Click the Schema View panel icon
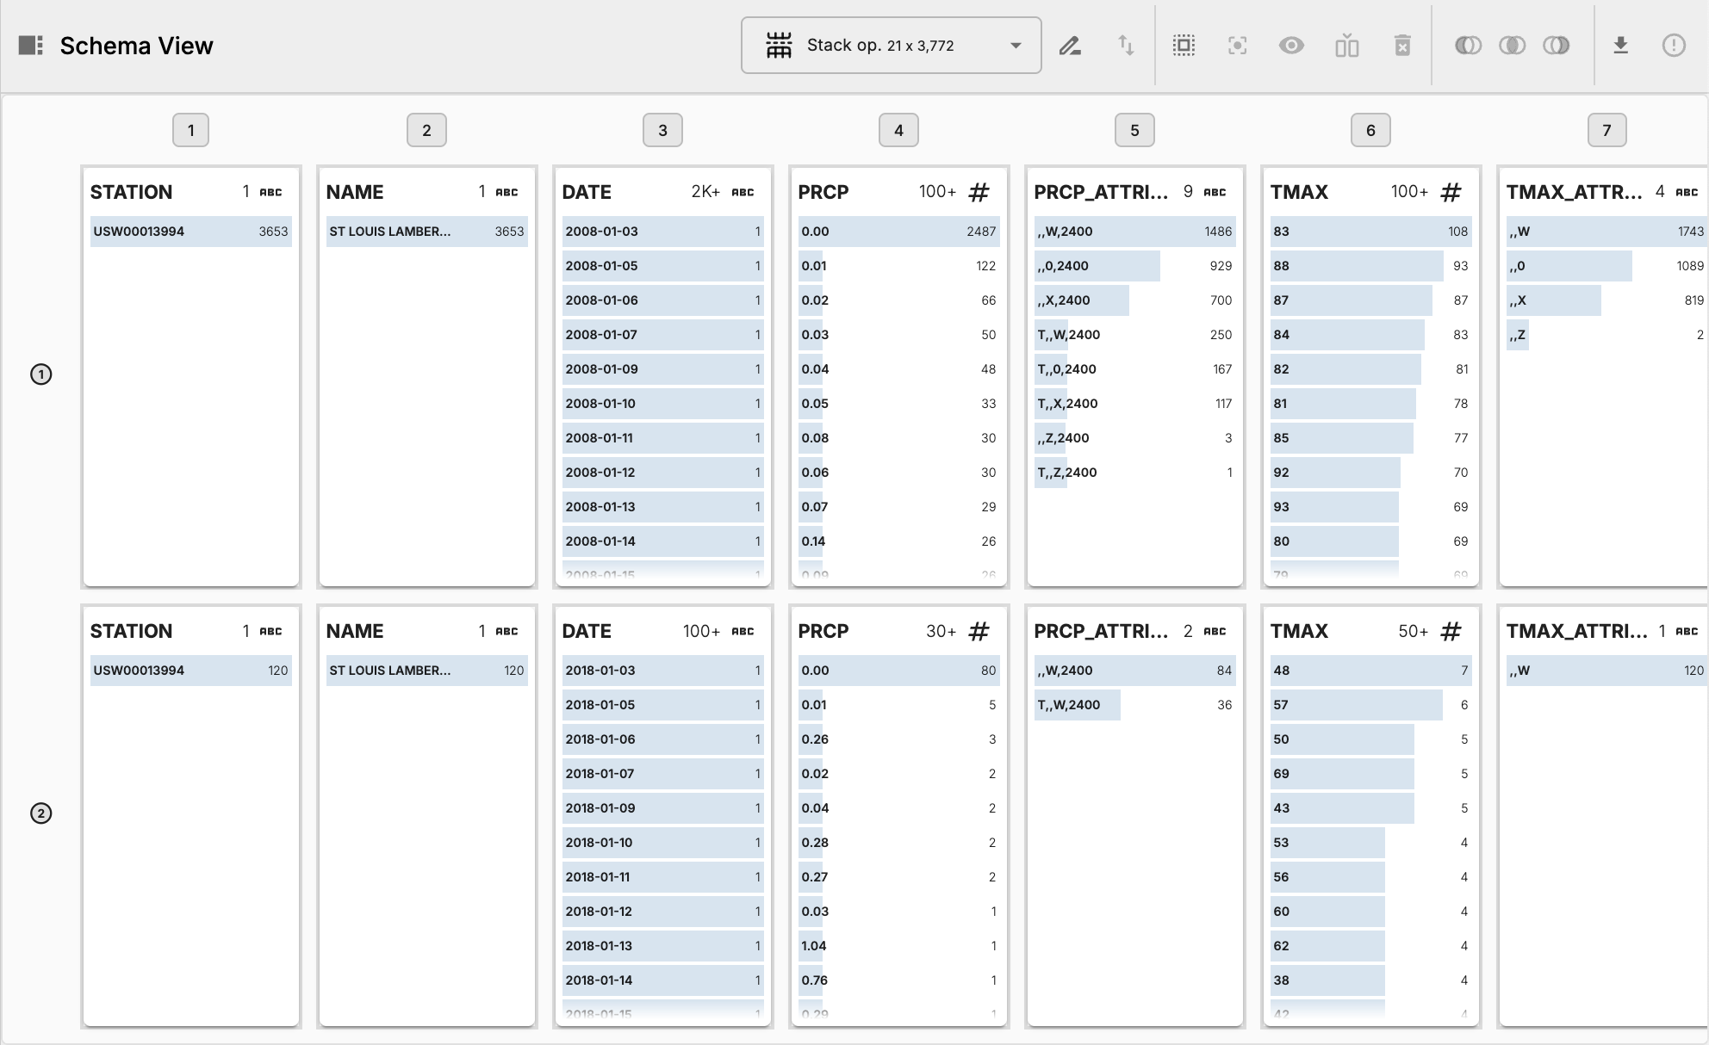 31,46
